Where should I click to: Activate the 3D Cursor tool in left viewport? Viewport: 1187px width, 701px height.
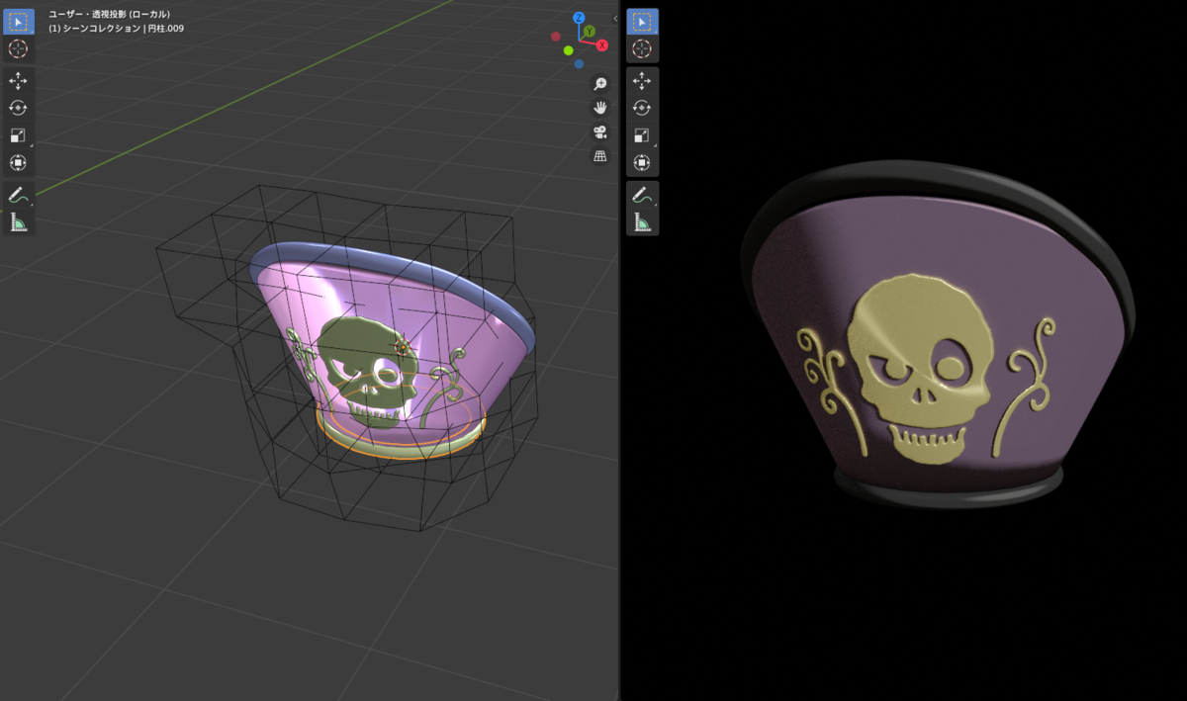(x=18, y=48)
